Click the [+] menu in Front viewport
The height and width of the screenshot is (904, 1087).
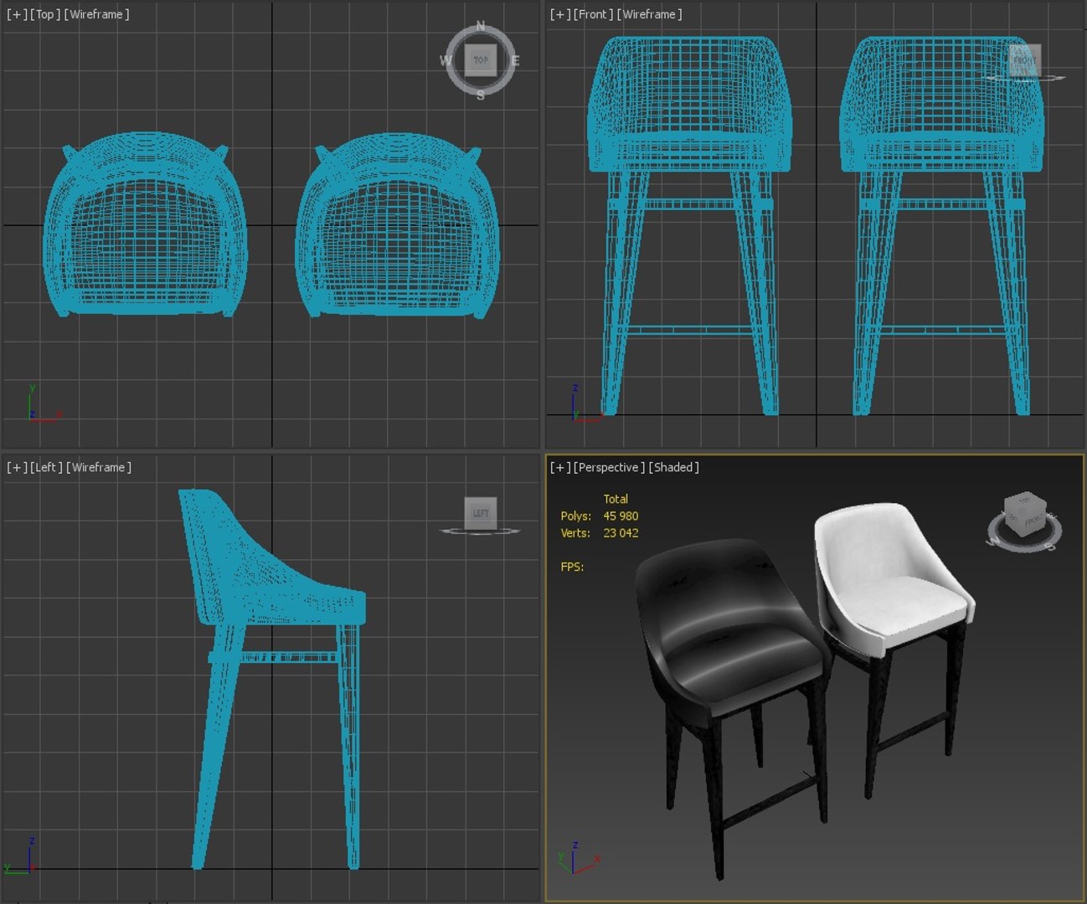coord(560,14)
